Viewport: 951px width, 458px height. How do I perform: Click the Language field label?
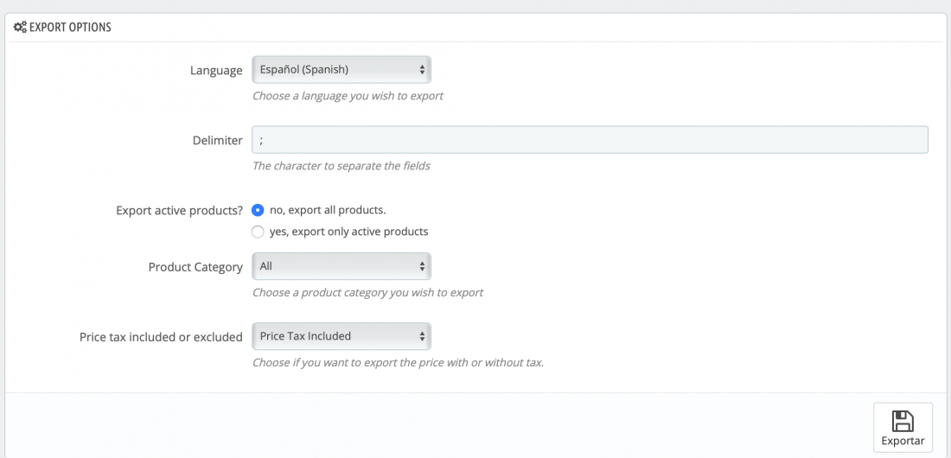click(x=216, y=70)
